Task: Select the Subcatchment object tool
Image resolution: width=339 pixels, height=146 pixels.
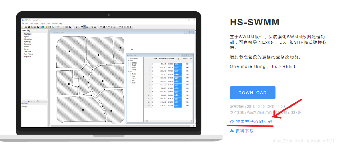Action: [x=104, y=27]
